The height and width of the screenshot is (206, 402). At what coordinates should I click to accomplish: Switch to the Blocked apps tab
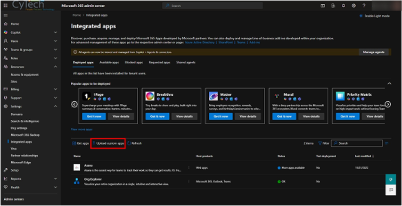pyautogui.click(x=134, y=63)
